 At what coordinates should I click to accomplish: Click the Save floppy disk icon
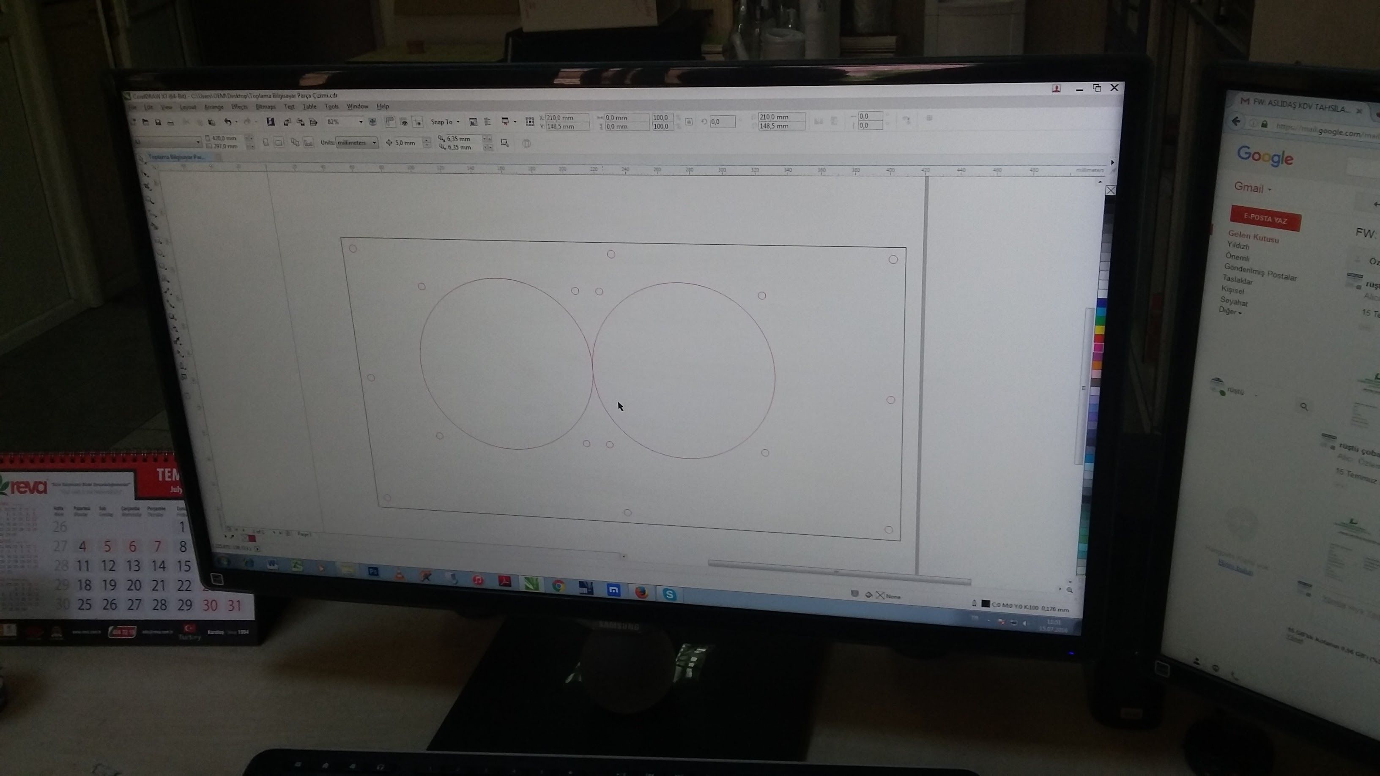(x=158, y=122)
